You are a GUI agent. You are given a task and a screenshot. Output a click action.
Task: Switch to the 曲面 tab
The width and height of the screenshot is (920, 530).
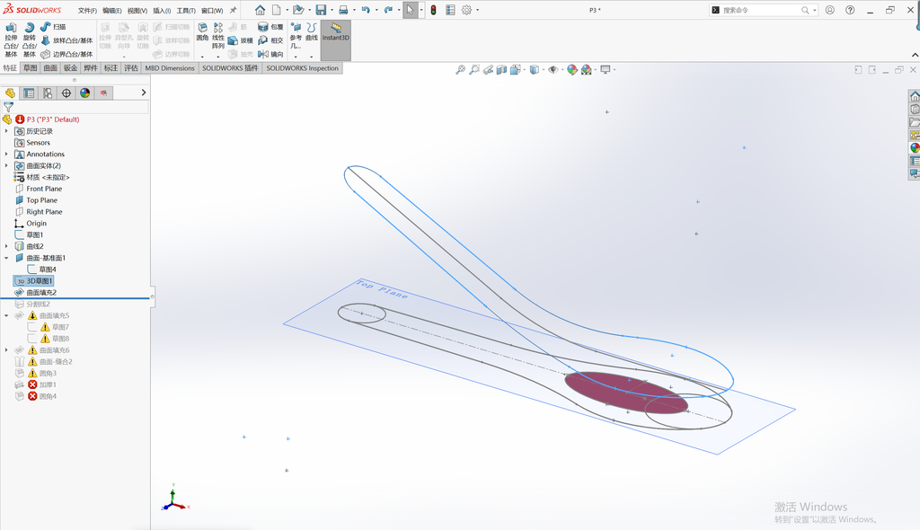tap(50, 68)
